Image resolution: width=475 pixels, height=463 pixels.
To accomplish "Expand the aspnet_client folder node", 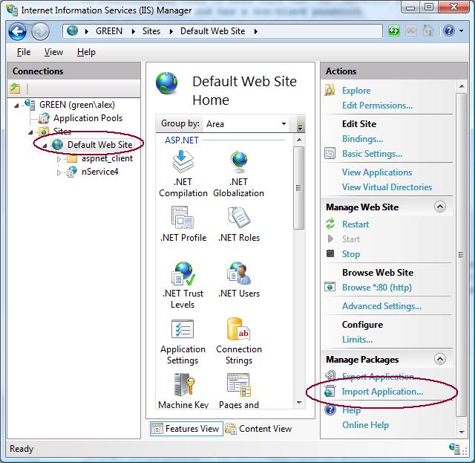I will tap(59, 159).
